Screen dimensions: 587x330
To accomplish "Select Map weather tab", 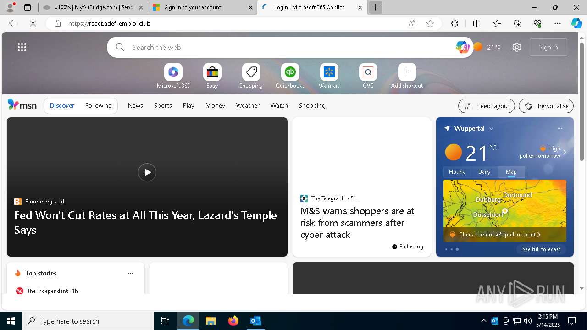I will click(511, 172).
